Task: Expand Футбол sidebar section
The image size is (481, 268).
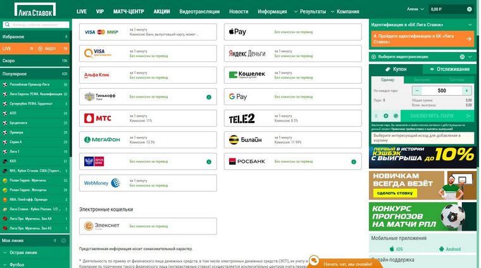Action: [35, 264]
